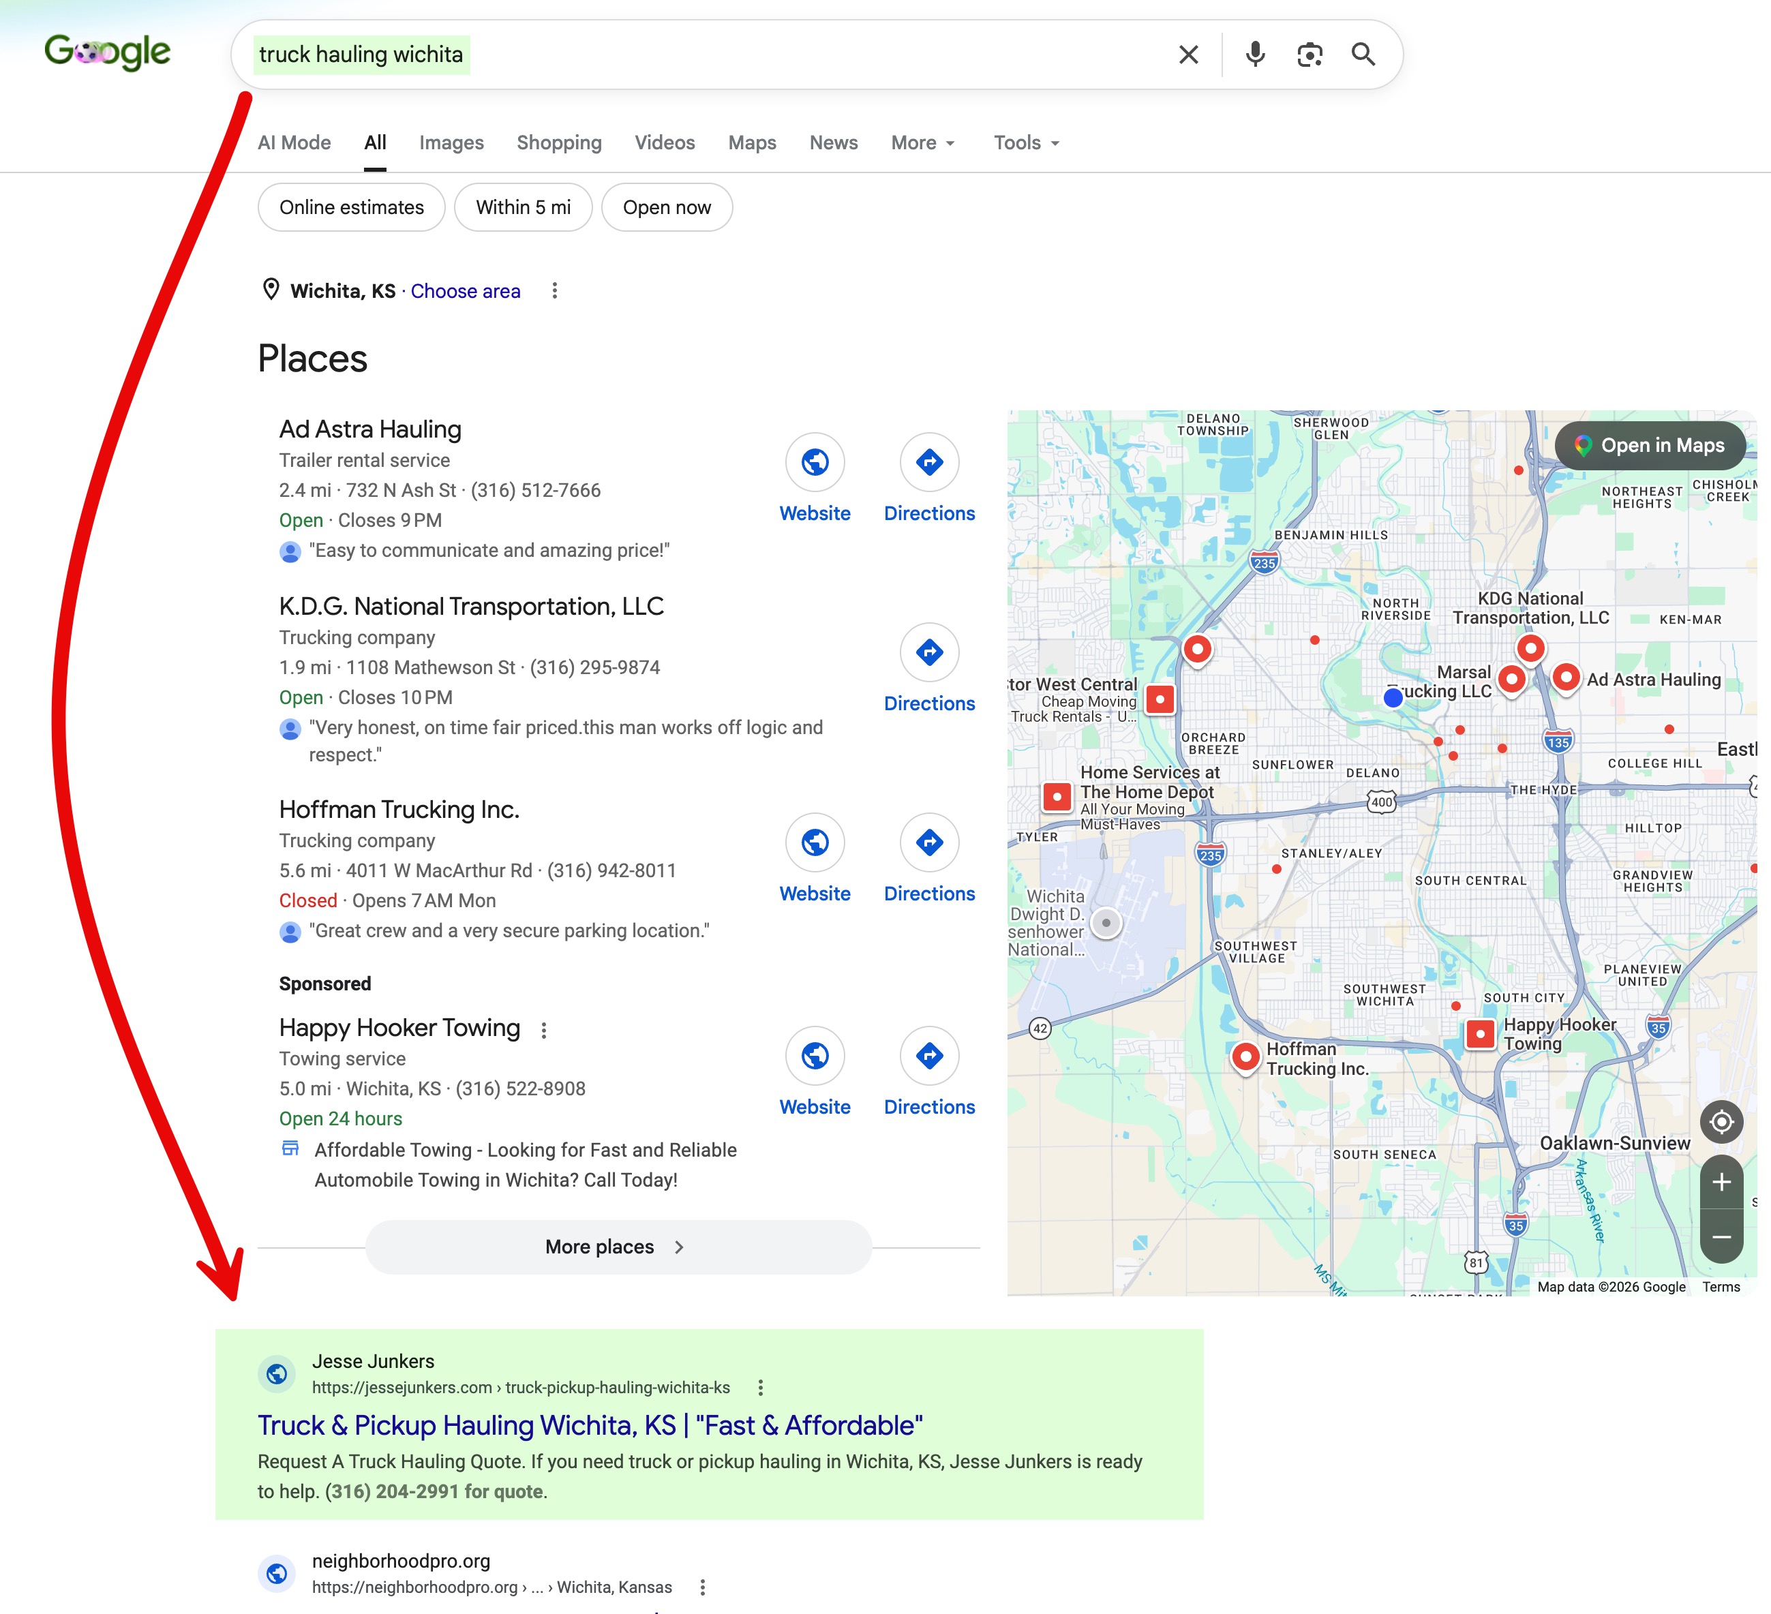Click the Choose area link

(x=466, y=290)
